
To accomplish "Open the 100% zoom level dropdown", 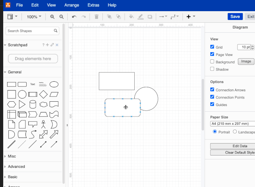I will point(34,17).
